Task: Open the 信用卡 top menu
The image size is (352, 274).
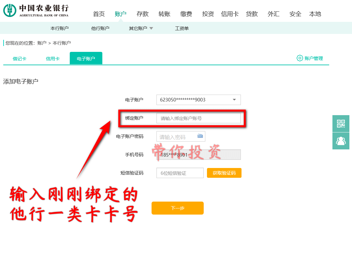Action: coord(230,14)
